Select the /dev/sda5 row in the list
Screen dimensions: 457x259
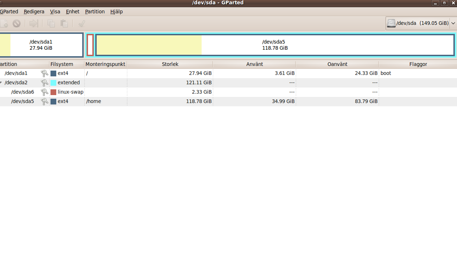(228, 101)
